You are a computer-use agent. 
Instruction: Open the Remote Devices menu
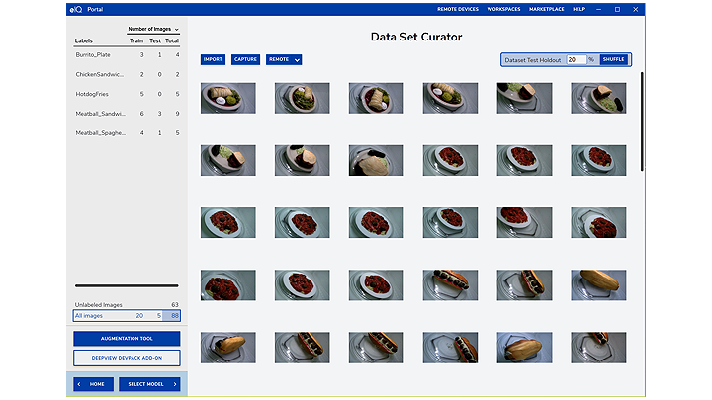click(458, 9)
